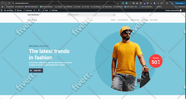The width and height of the screenshot is (186, 99).
Task: Open the Business Database bookmark
Action: point(47,7)
